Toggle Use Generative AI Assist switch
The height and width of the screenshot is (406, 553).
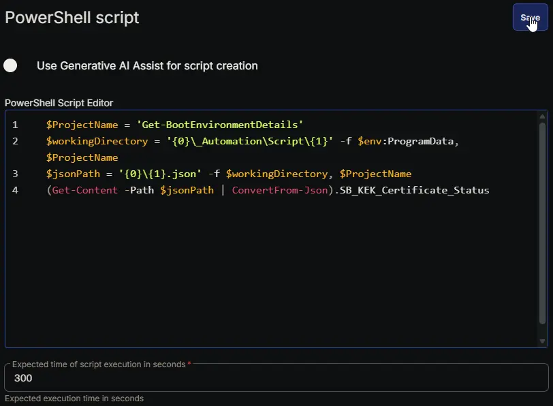11,65
